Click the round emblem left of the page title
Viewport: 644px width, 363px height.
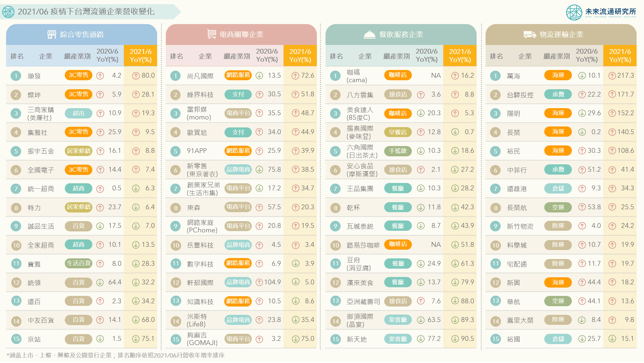click(8, 12)
